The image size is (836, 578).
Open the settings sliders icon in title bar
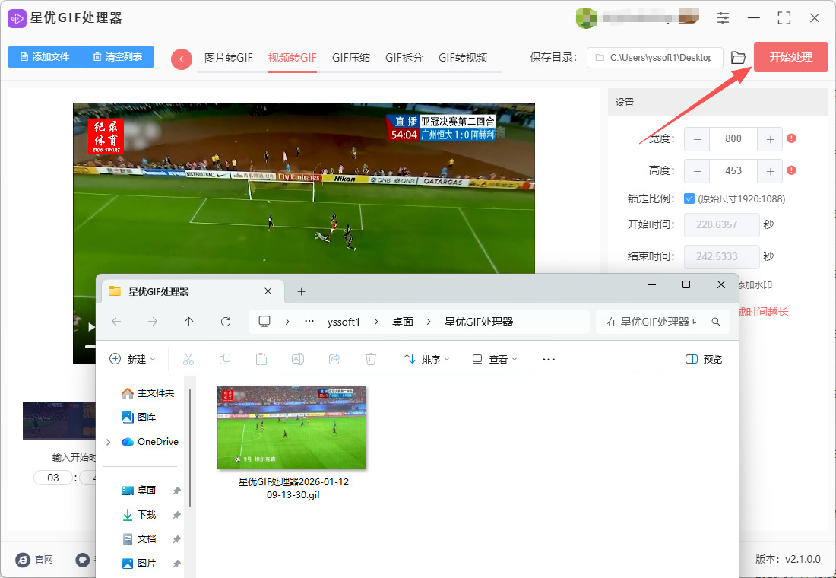(723, 17)
